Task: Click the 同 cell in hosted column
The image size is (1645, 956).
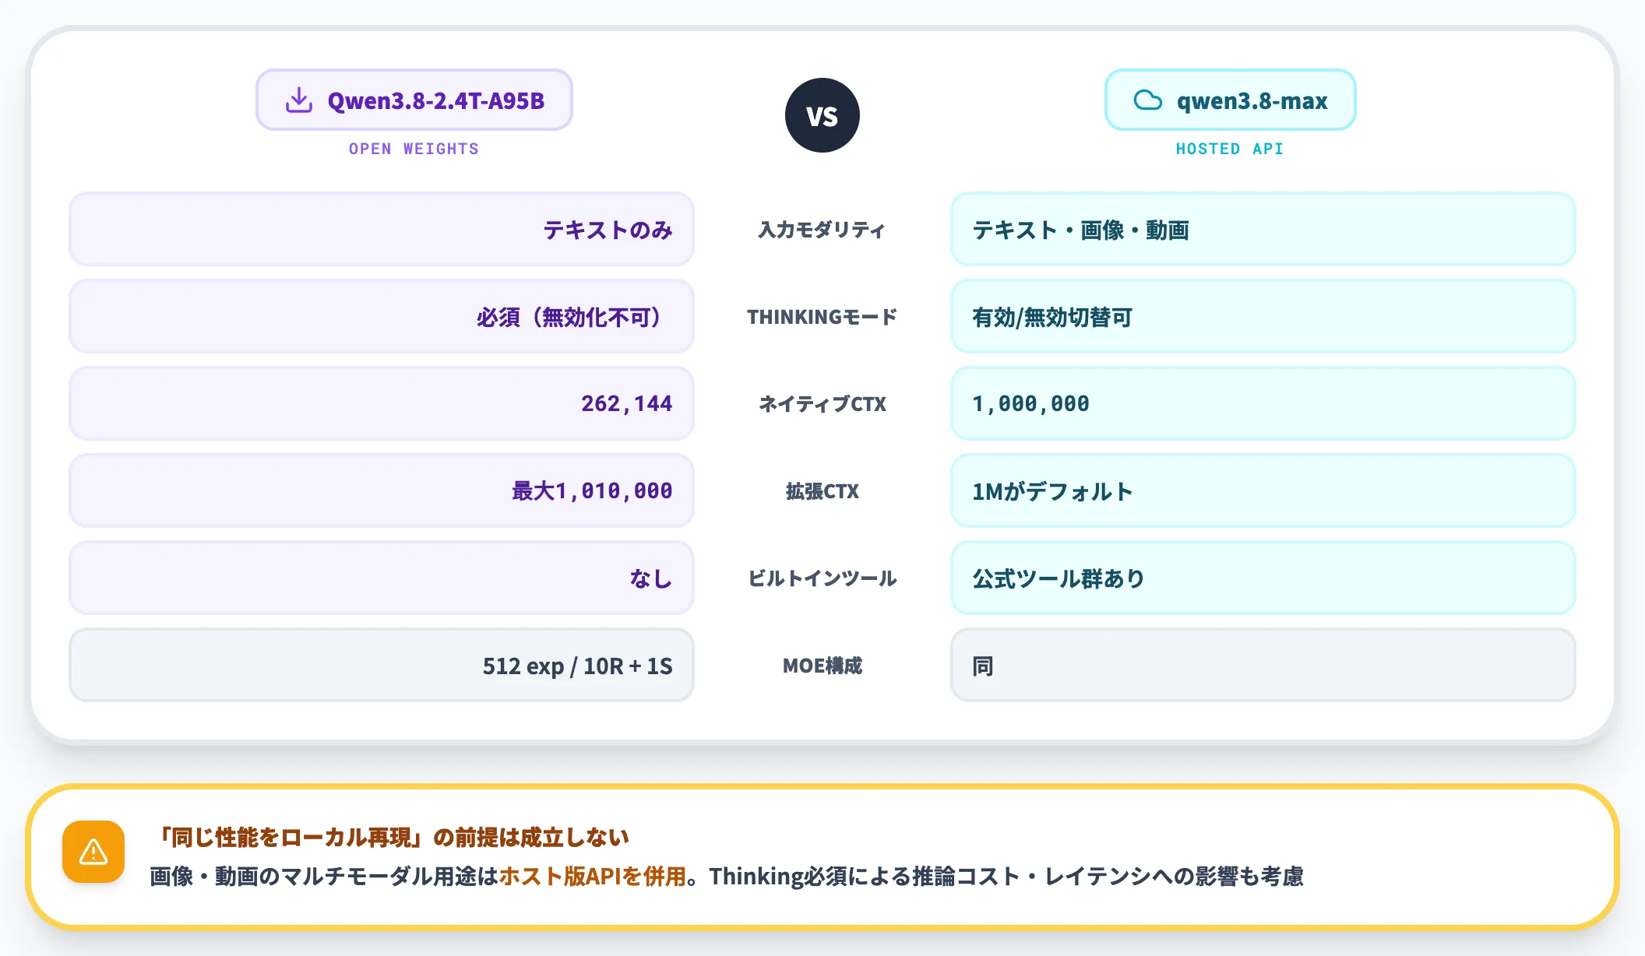Action: click(1263, 666)
